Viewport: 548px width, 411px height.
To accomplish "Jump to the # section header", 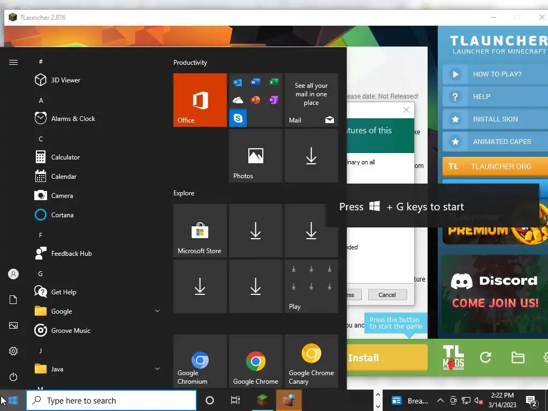I will 41,62.
